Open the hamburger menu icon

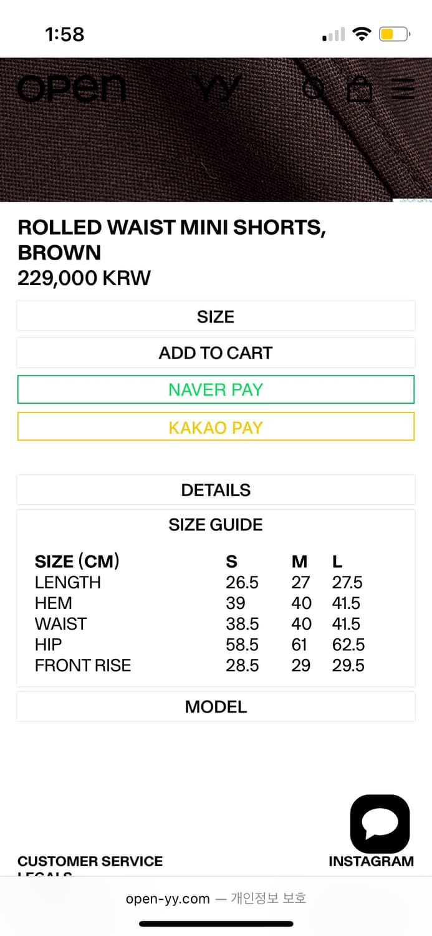403,89
